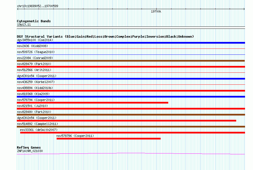Click the right arrow of the ruler

coord(244,9)
